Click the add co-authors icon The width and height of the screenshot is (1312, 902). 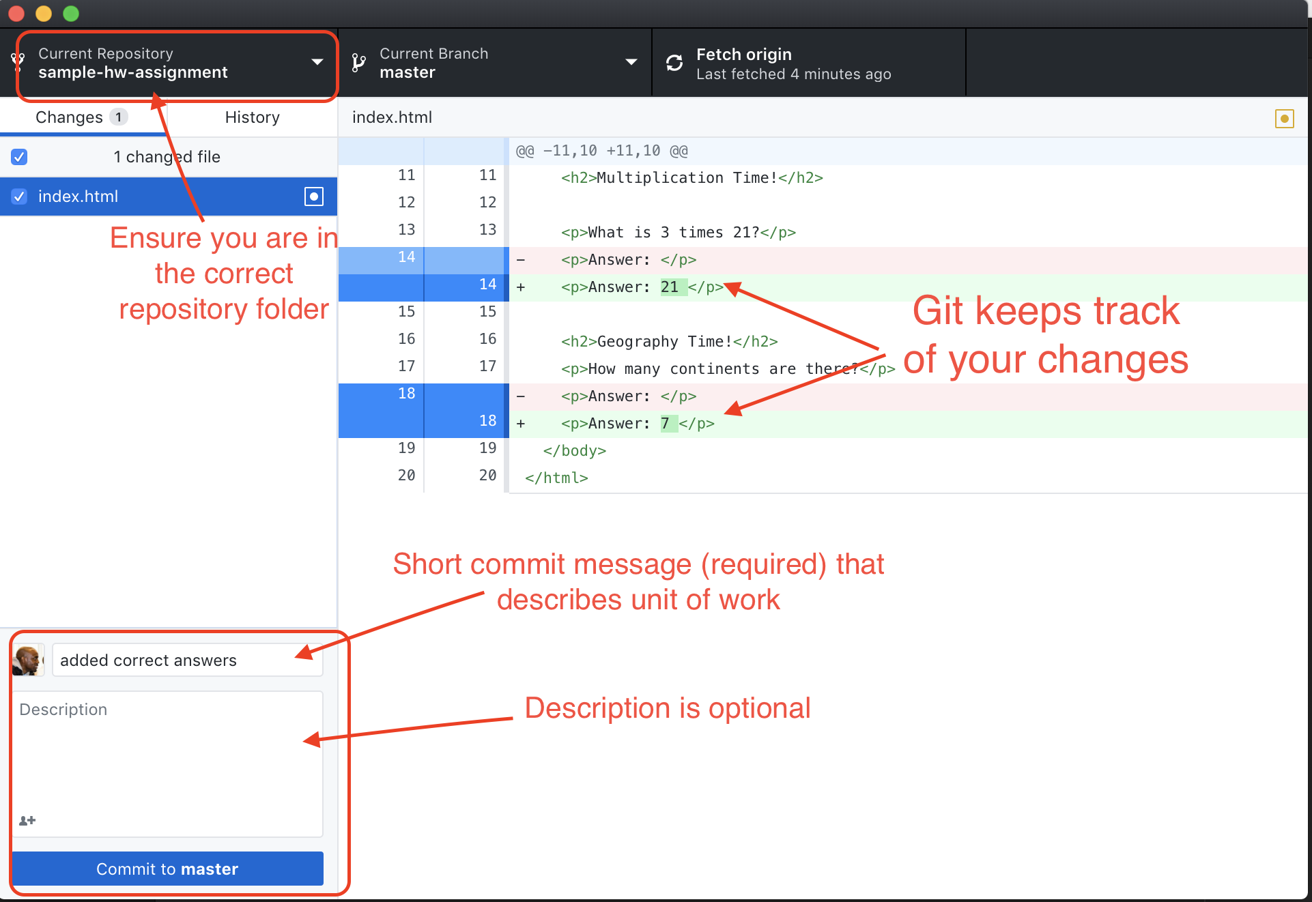click(x=27, y=820)
